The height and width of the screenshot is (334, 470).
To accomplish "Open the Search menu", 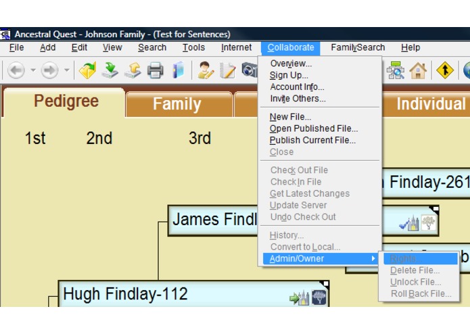I will point(152,47).
